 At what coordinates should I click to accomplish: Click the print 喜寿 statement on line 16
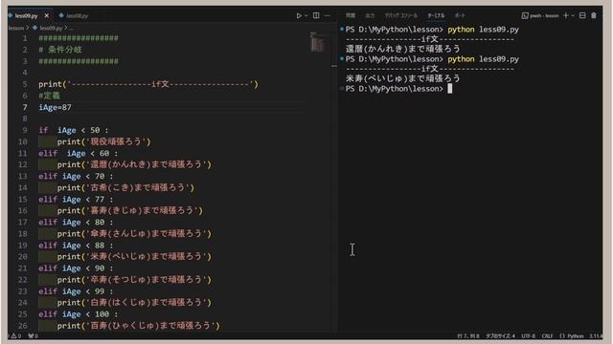[x=130, y=210]
